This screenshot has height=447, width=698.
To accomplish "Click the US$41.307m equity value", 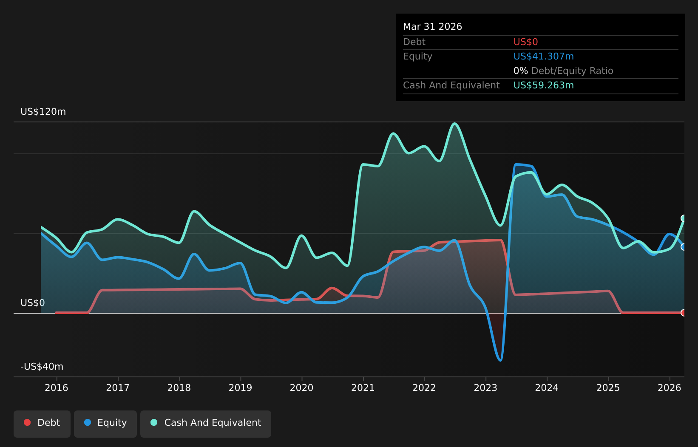I will pos(544,57).
